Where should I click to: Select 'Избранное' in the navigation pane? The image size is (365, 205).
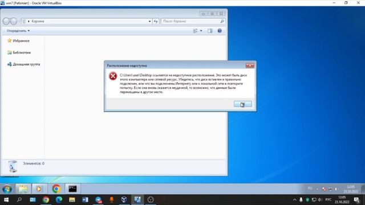point(18,40)
